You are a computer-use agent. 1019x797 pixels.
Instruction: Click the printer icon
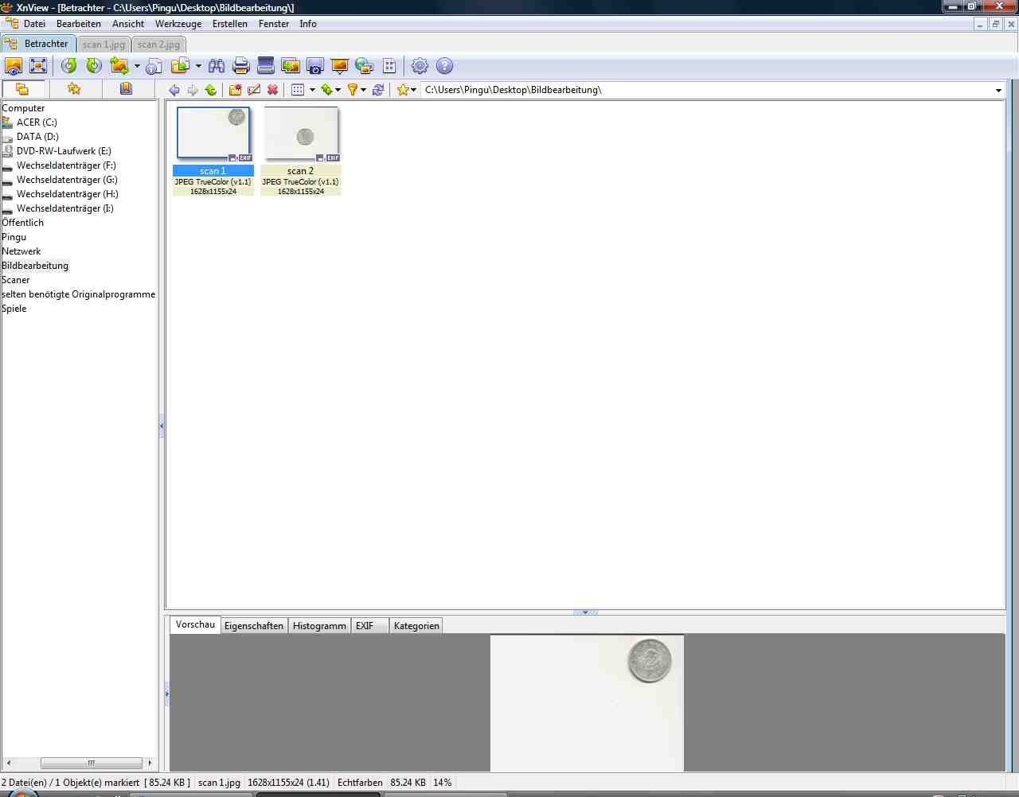click(240, 66)
